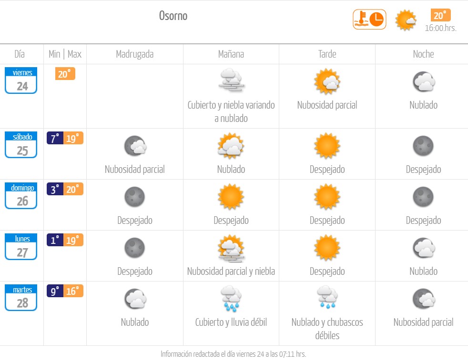This screenshot has height=362, width=468.
Task: Click the lunes 1° minimum temperature
Action: 55,240
